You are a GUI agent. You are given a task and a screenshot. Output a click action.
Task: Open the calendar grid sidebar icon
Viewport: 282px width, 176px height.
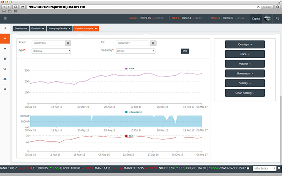[5, 59]
